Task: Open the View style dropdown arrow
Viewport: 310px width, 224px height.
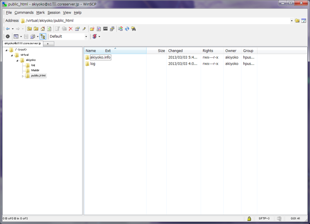Action: point(21,36)
